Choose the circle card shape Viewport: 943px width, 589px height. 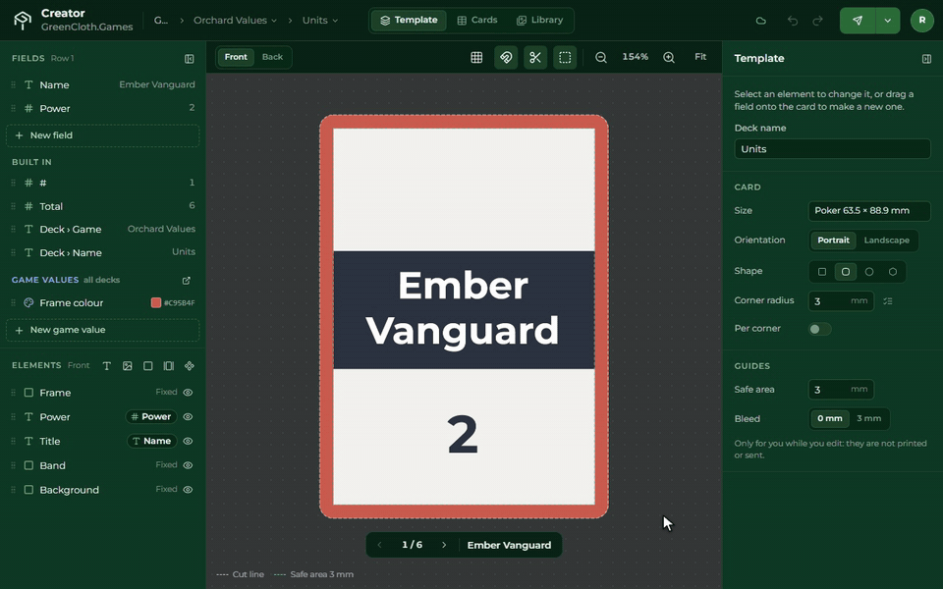click(868, 272)
